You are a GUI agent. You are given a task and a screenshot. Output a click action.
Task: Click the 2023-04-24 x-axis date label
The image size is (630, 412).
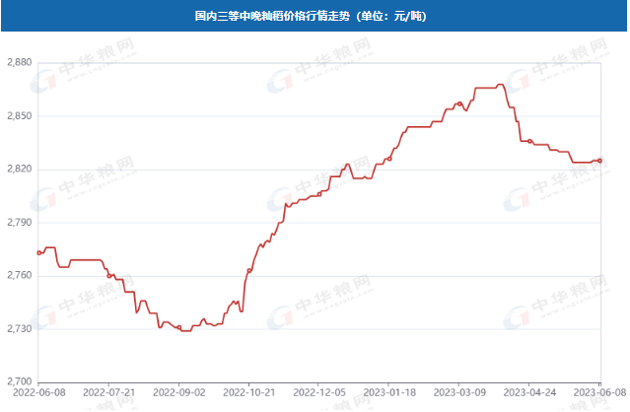tap(530, 392)
